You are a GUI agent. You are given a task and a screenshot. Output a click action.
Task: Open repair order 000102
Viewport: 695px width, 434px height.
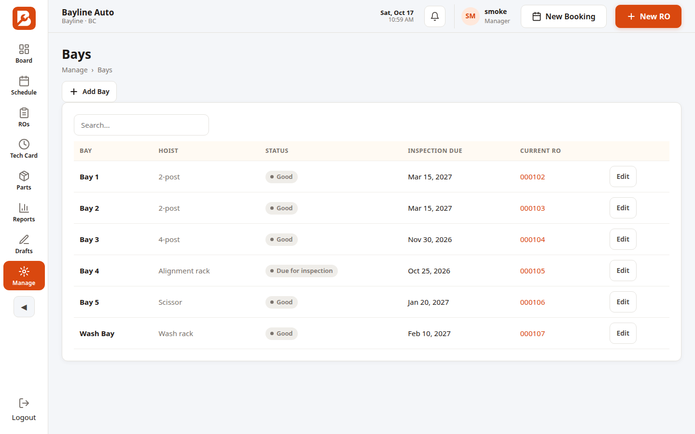[532, 177]
